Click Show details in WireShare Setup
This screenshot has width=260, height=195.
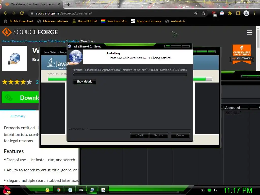[84, 82]
